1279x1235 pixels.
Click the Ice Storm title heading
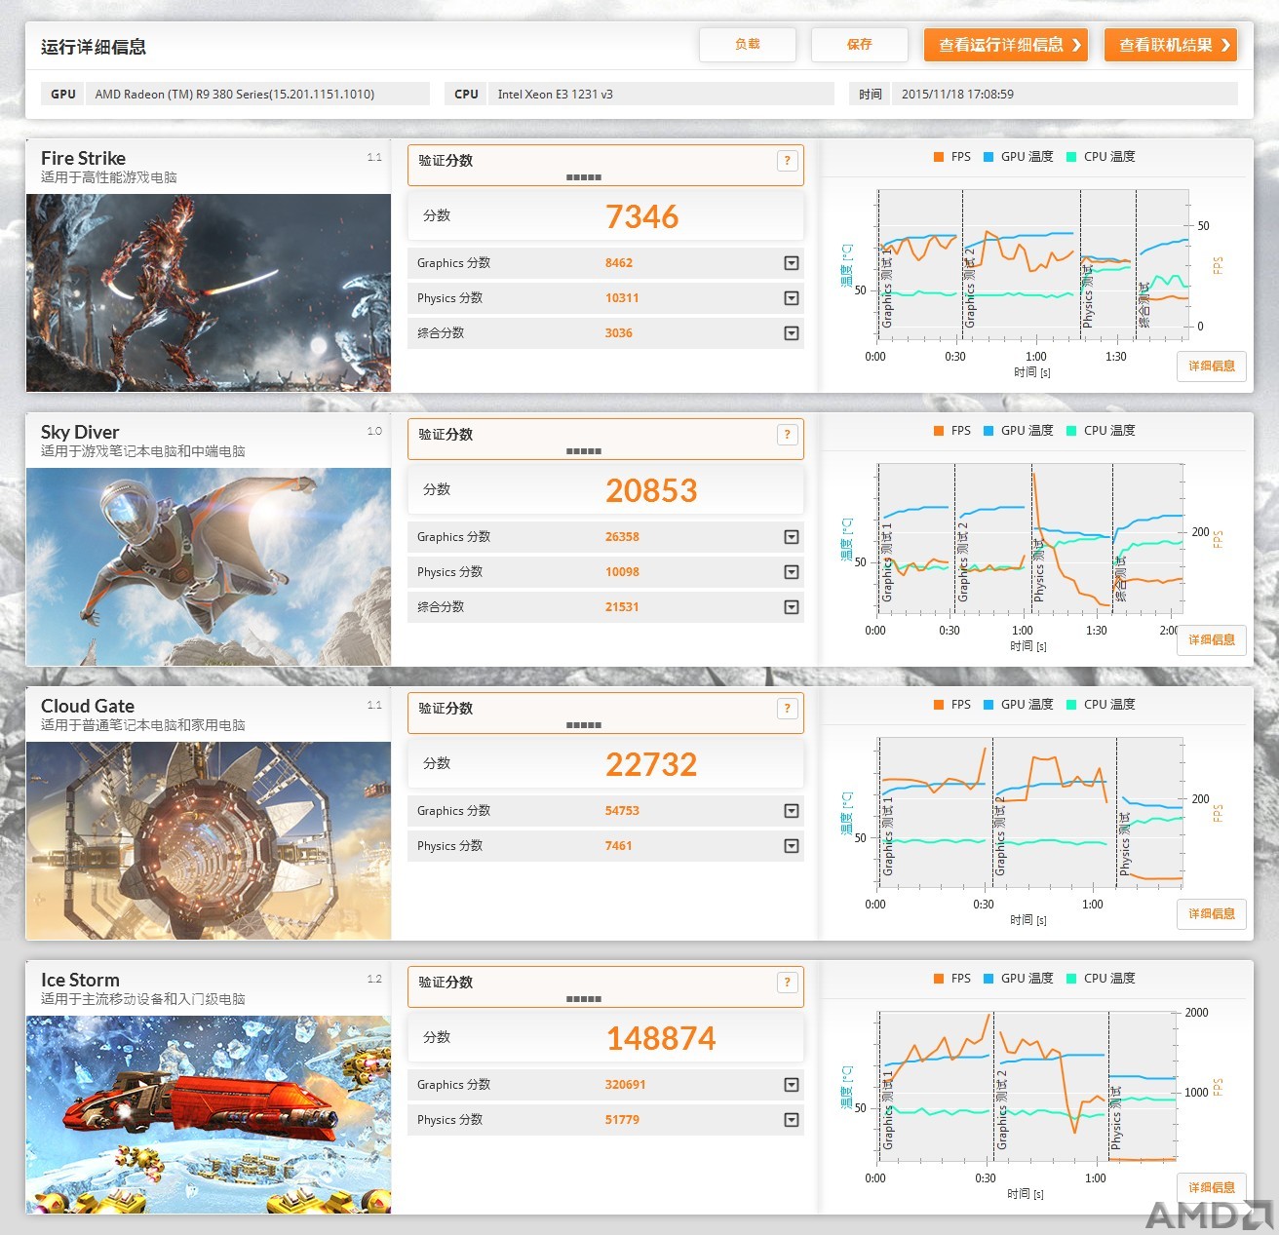click(x=80, y=980)
